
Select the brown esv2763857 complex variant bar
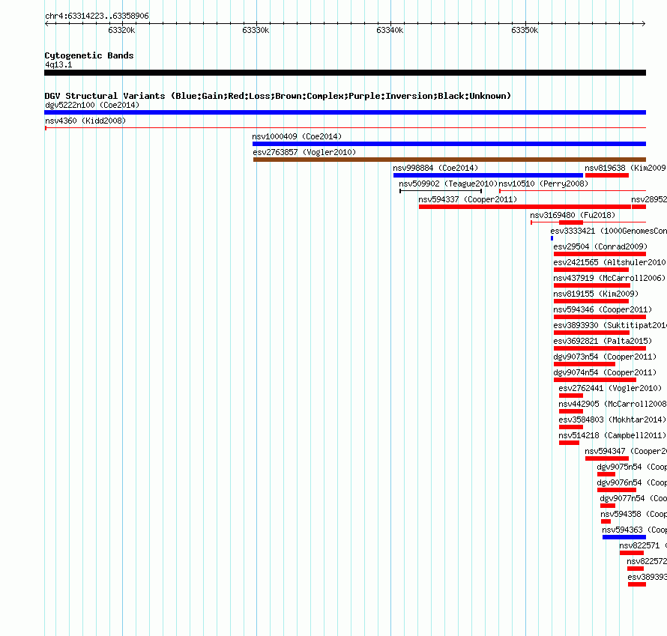450,160
